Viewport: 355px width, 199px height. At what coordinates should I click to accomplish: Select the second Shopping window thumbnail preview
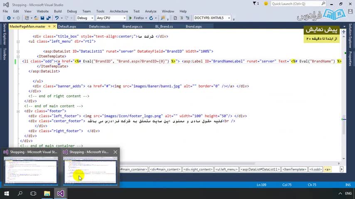pyautogui.click(x=90, y=170)
